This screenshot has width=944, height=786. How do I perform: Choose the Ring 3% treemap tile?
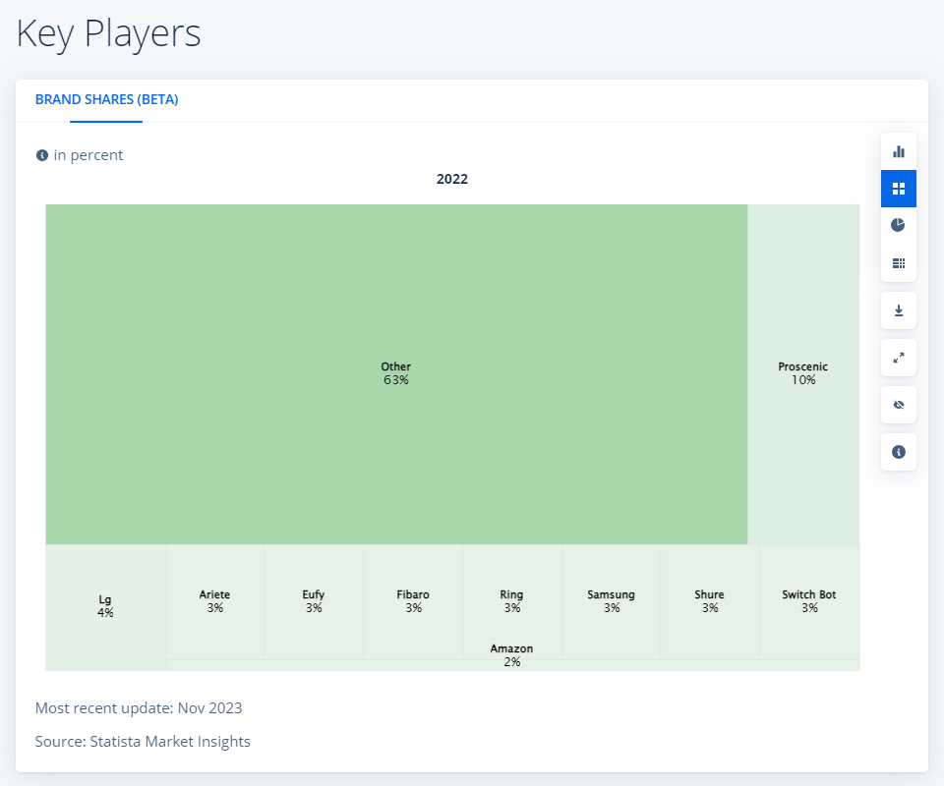[511, 601]
